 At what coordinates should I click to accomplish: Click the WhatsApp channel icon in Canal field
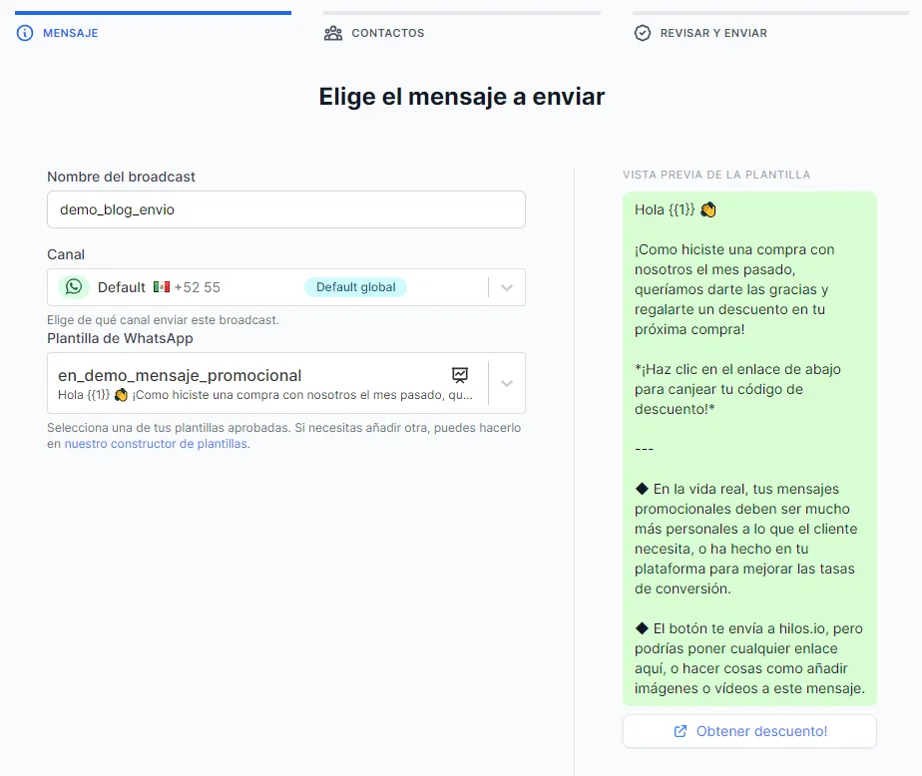tap(73, 286)
